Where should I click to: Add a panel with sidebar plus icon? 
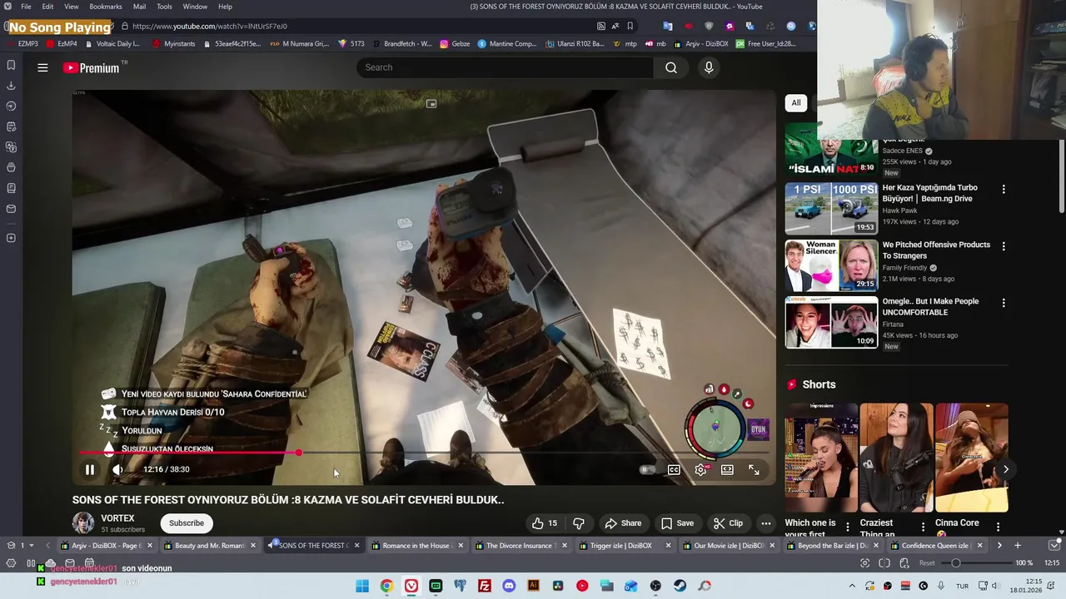(x=11, y=238)
